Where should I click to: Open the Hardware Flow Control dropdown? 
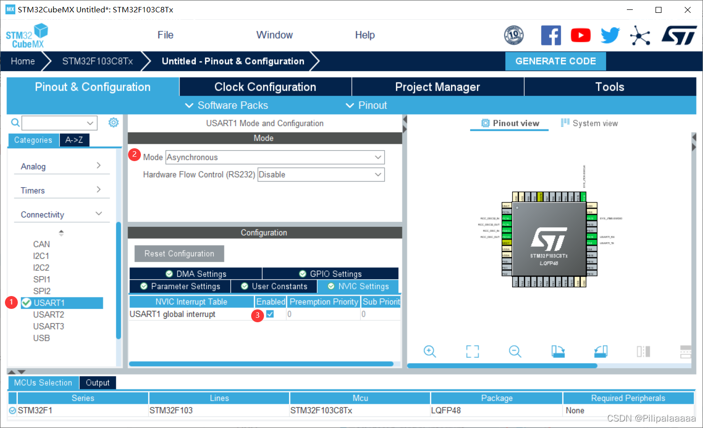coord(321,174)
